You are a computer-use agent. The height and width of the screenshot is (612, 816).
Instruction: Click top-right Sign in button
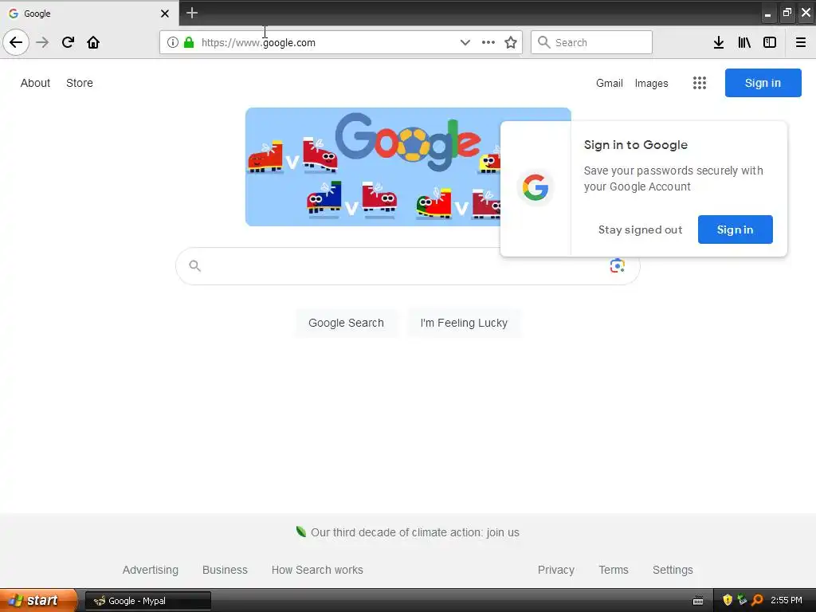[763, 83]
